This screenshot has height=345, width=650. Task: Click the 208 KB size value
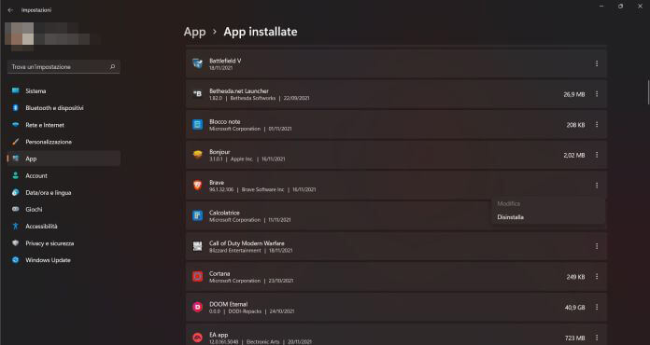pos(576,125)
